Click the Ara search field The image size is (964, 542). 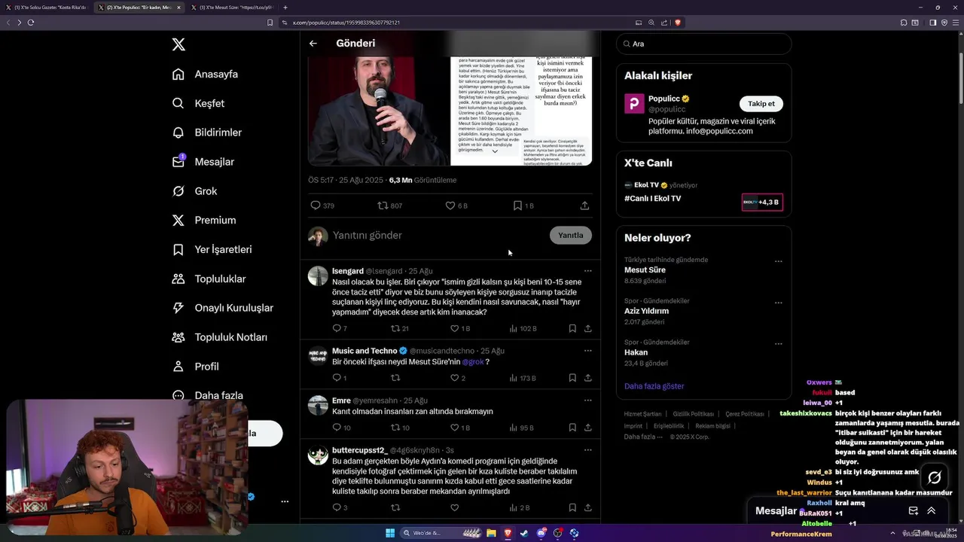tap(703, 44)
